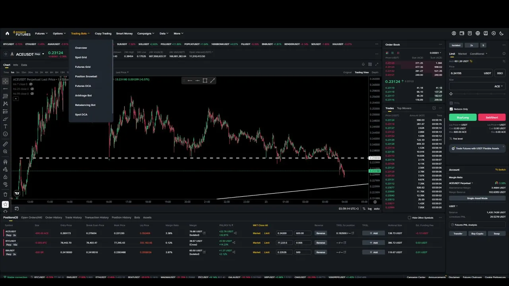Click MKT Close All link
The width and height of the screenshot is (509, 286).
[260, 225]
